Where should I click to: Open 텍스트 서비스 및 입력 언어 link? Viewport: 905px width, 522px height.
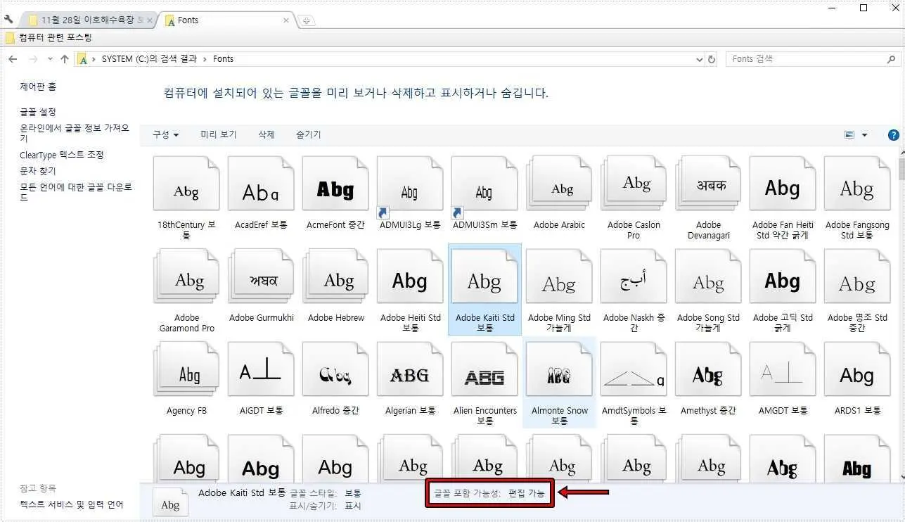tap(72, 504)
